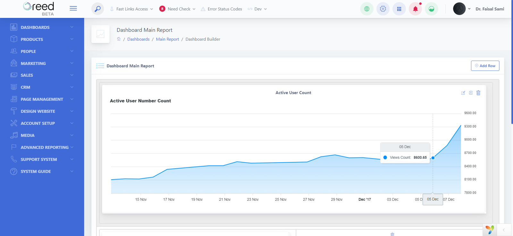Click the list icon beside Dashboard Main Report
513x236 pixels.
click(x=100, y=66)
